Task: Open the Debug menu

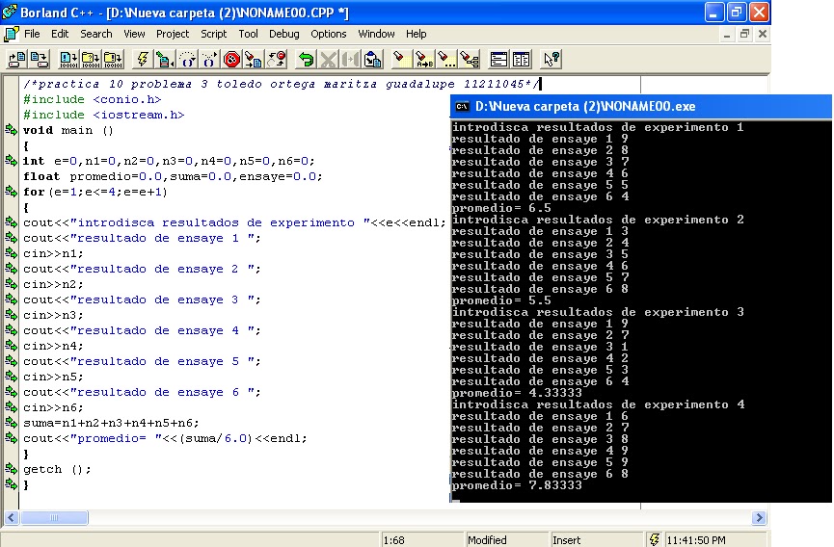Action: tap(284, 34)
